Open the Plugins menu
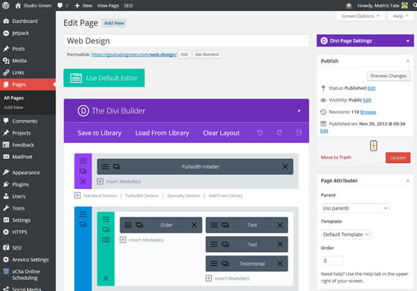 (x=20, y=185)
